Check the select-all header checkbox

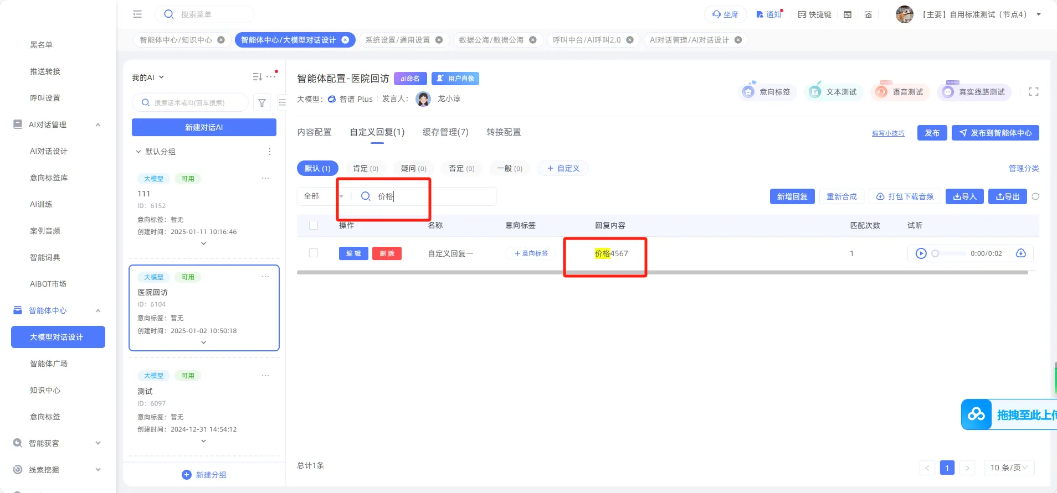point(314,225)
